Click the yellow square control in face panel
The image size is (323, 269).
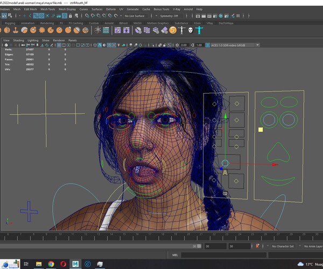point(261,130)
